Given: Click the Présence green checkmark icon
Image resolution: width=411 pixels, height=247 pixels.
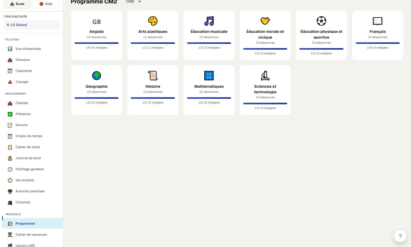Looking at the screenshot, I should pos(10,114).
